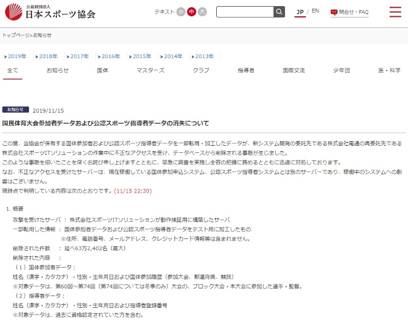Select the 全て tab
Screen dimensions: 408x321
pos(13,70)
